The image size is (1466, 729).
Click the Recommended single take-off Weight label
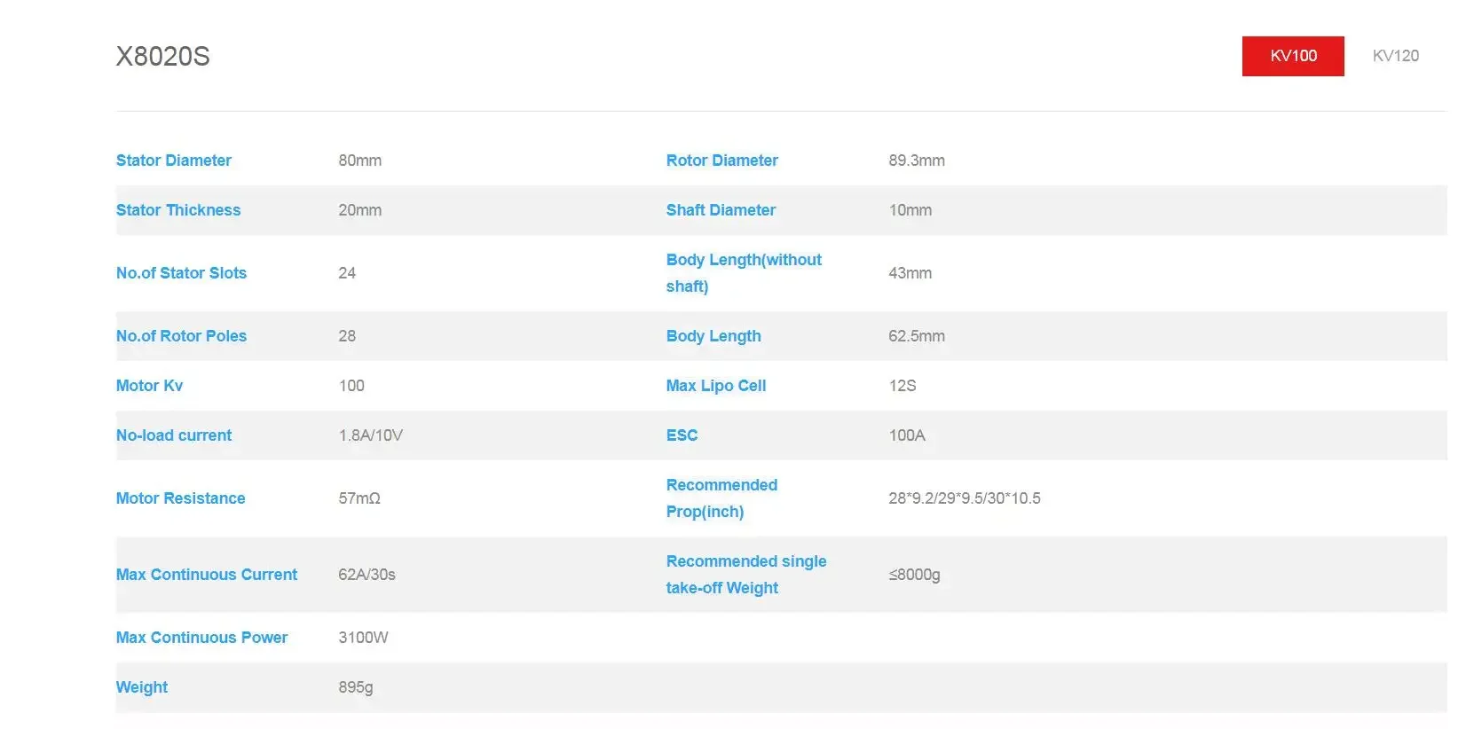745,575
